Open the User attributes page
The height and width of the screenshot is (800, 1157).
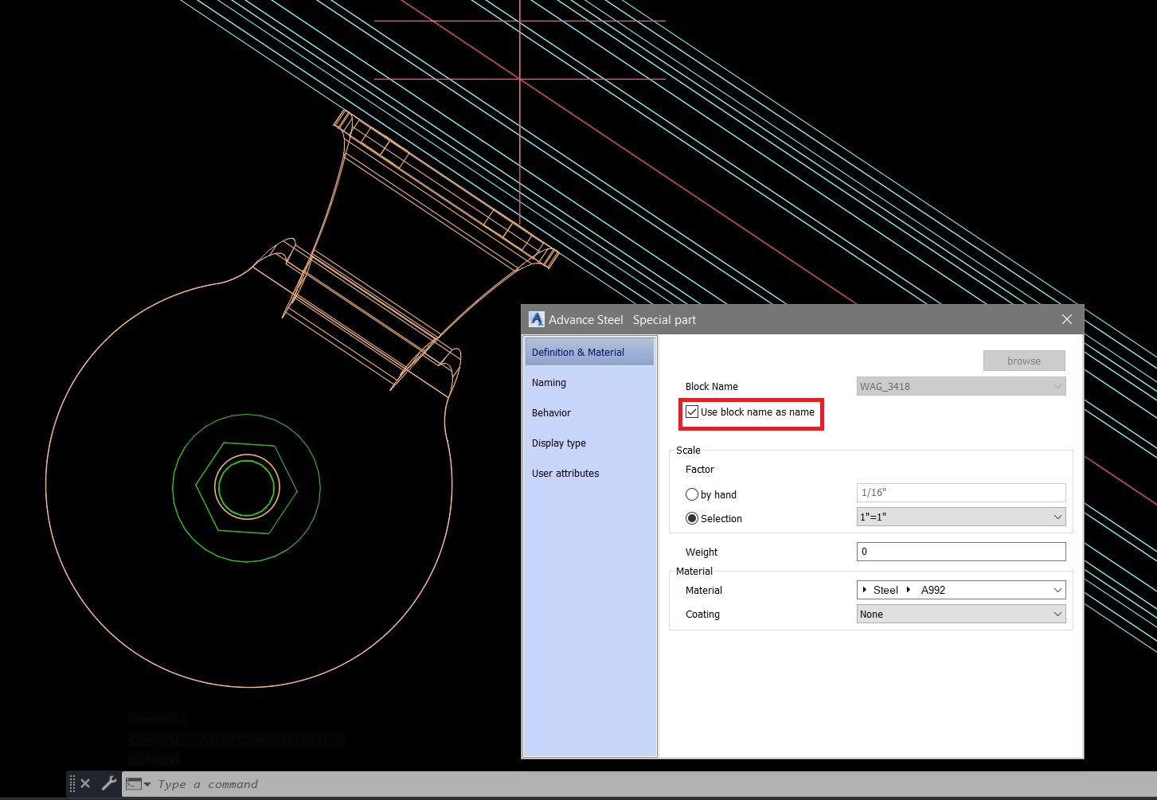(x=565, y=473)
